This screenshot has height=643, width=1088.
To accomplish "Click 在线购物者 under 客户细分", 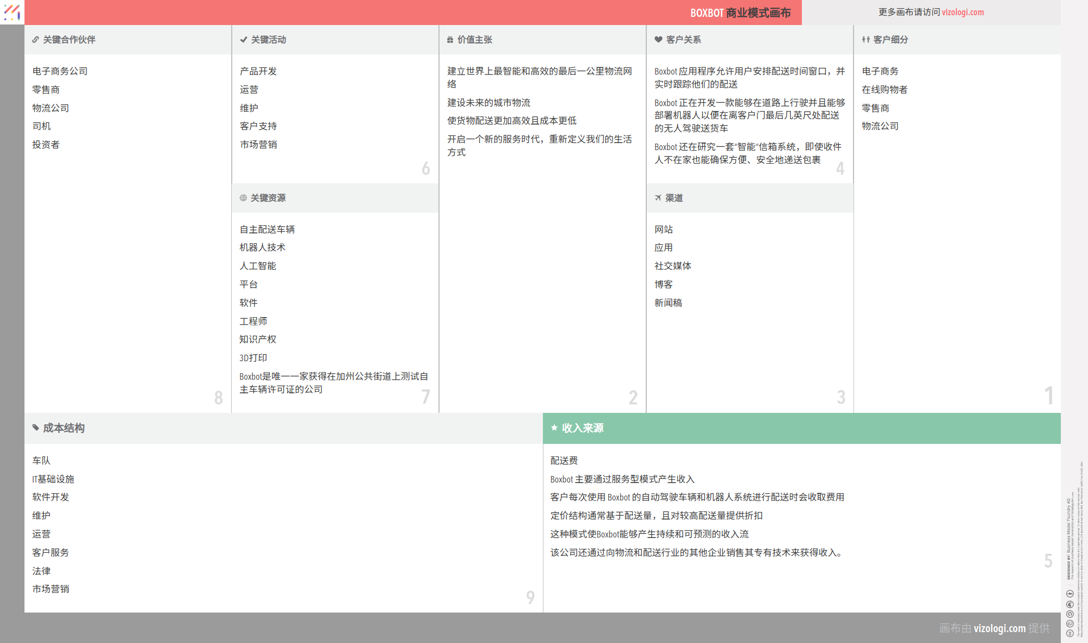I will click(x=884, y=90).
